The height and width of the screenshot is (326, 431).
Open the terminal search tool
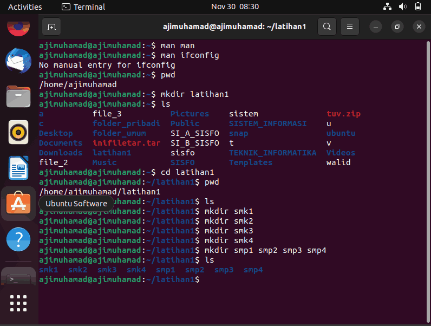click(x=327, y=27)
